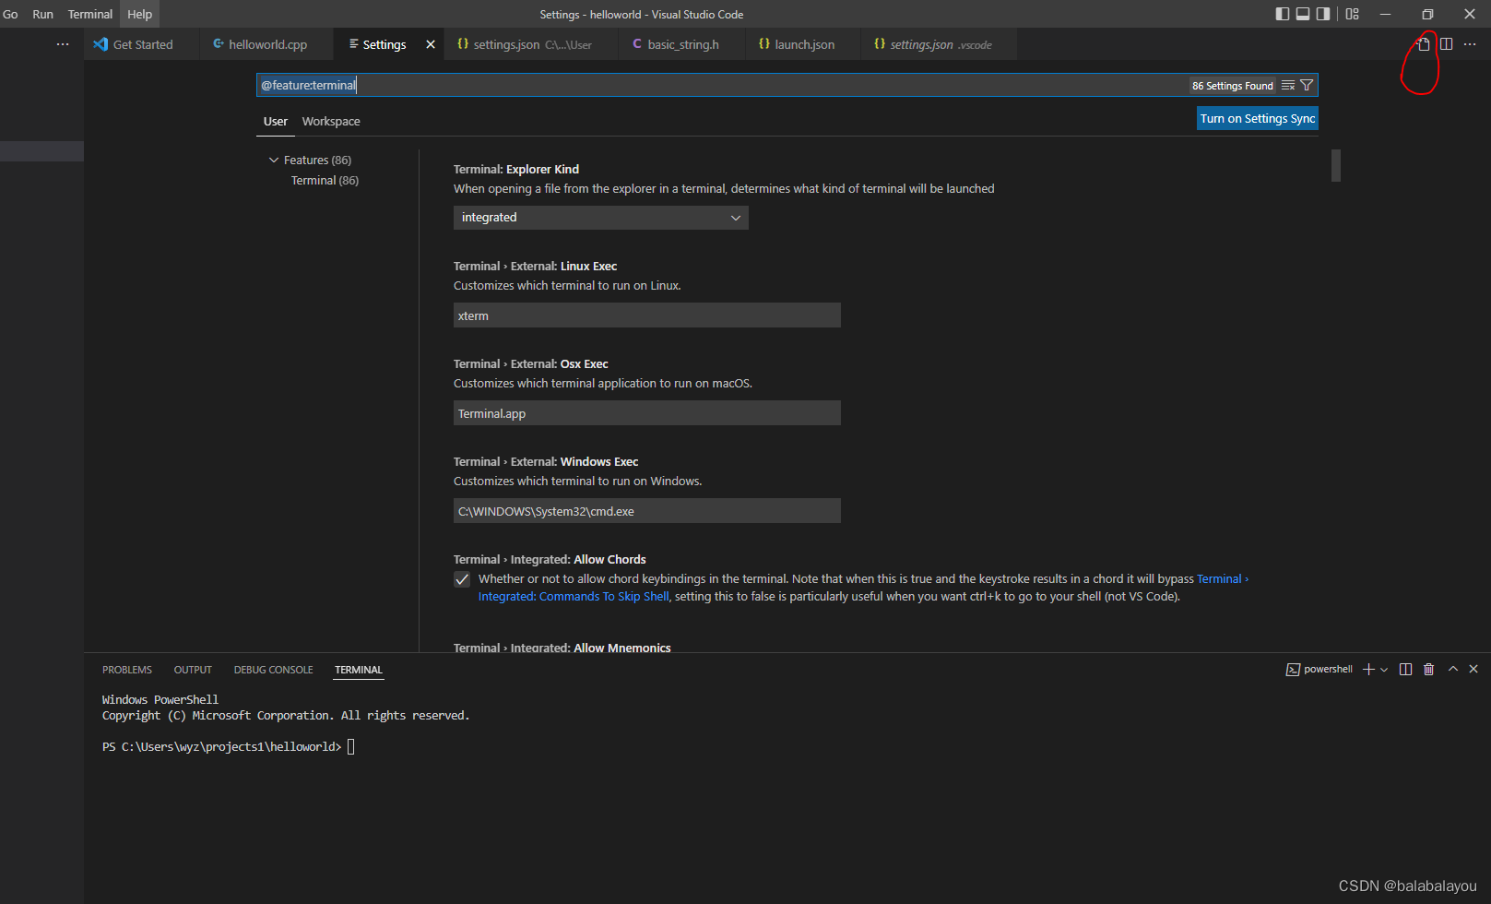This screenshot has height=904, width=1491.
Task: Click the settings scrollbar thumb
Action: click(1336, 165)
